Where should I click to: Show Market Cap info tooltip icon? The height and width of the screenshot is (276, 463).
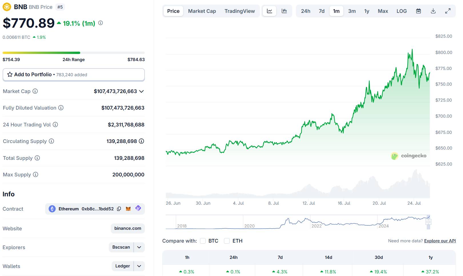tap(35, 91)
